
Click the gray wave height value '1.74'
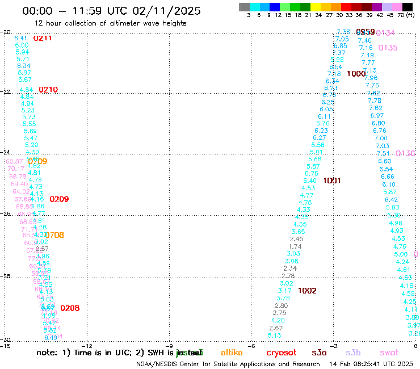coord(295,246)
